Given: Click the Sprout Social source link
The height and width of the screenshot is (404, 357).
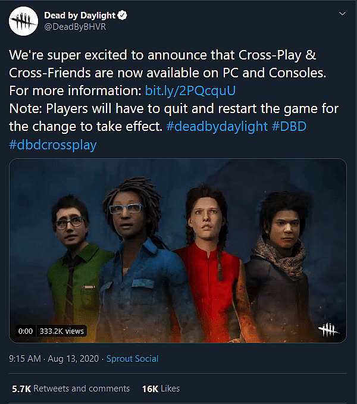Looking at the screenshot, I should click(x=132, y=359).
